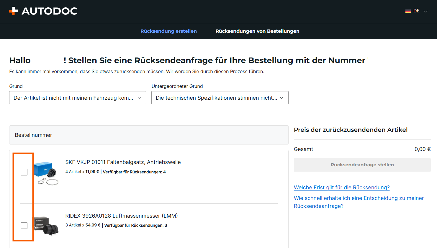Click the DE language label
The height and width of the screenshot is (248, 437).
pos(416,11)
